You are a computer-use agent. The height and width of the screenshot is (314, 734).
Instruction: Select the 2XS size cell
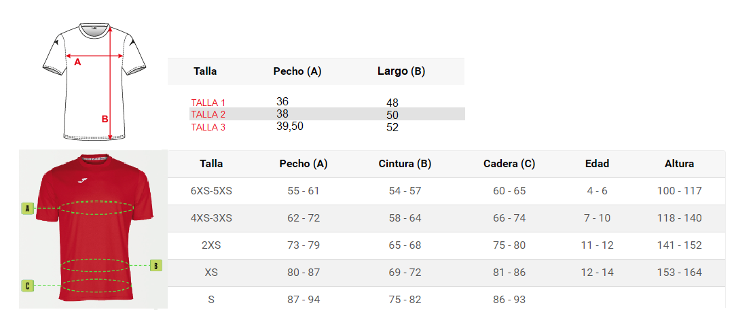[211, 245]
